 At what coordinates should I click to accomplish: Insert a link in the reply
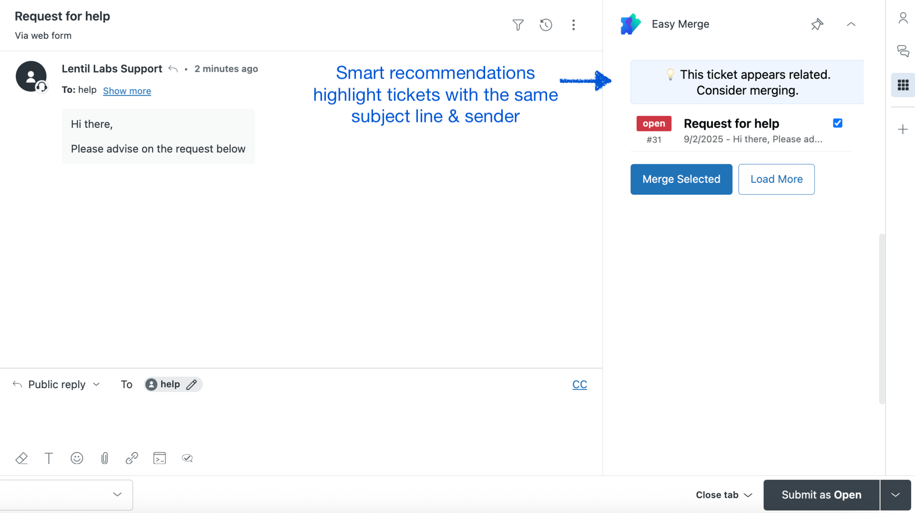point(132,458)
